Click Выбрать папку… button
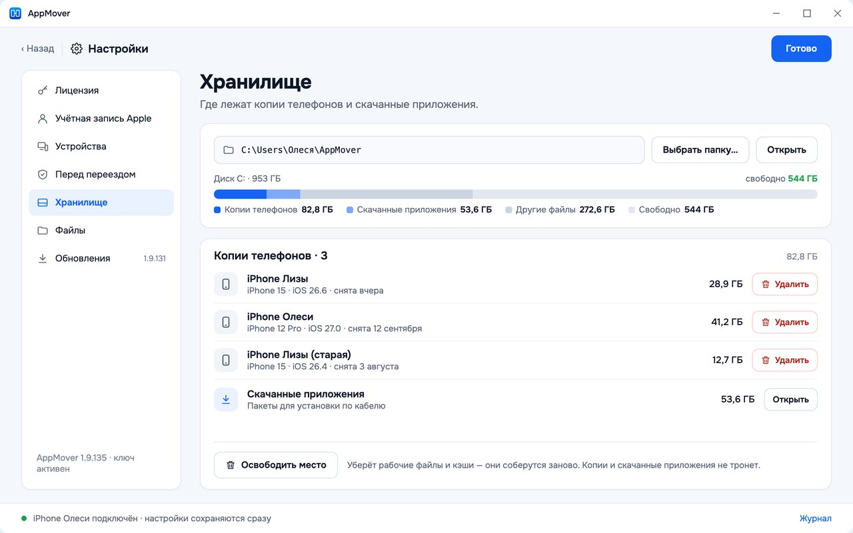Image resolution: width=853 pixels, height=533 pixels. coord(700,150)
